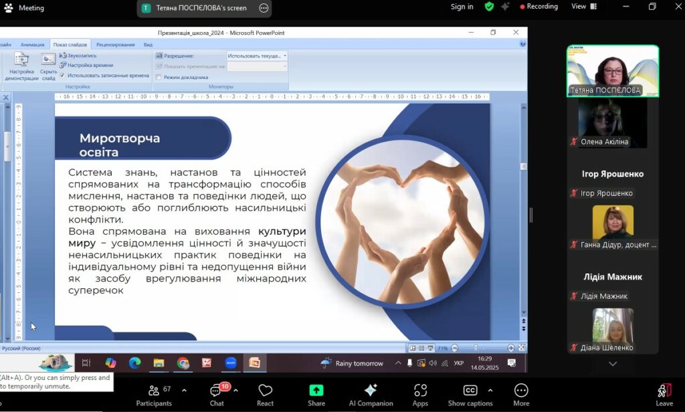Open the Разрешение resolution dropdown
The image size is (685, 412).
click(257, 56)
